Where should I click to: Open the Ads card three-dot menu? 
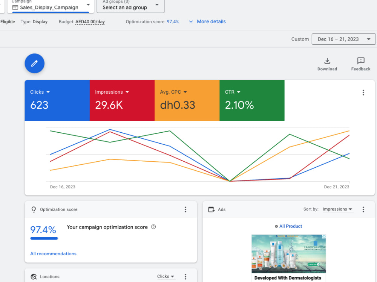(363, 209)
